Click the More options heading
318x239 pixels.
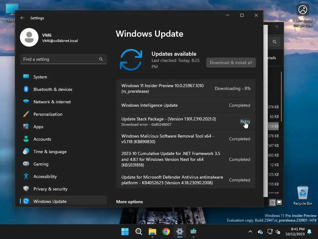point(129,202)
